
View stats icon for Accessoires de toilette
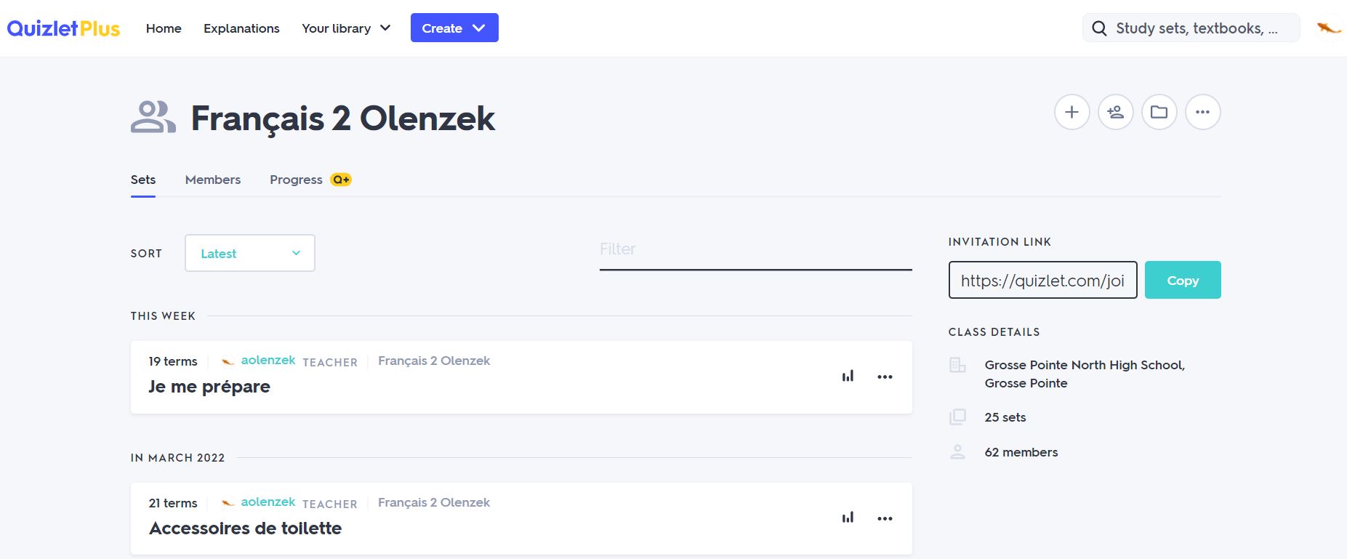click(848, 518)
